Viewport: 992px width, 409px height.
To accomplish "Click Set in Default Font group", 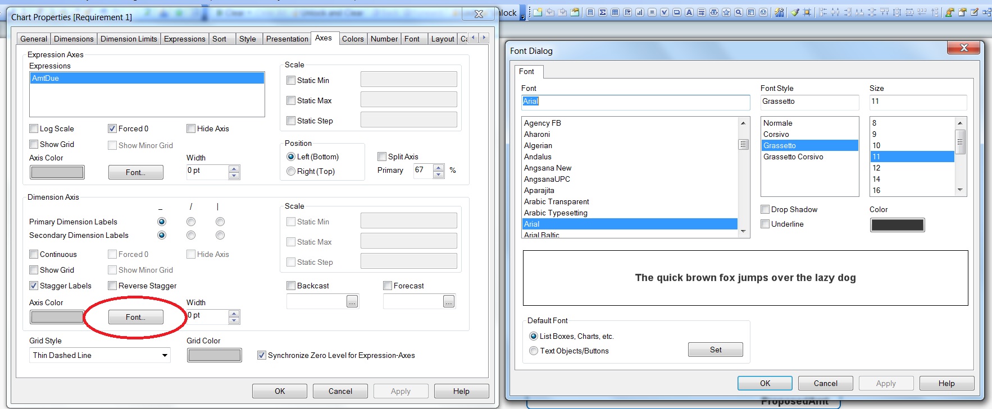I will tap(716, 350).
